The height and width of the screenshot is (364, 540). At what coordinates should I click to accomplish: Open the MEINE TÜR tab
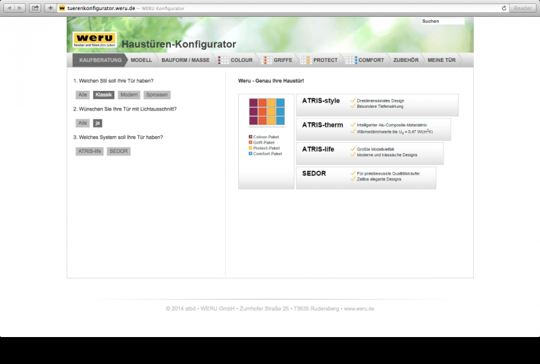point(441,60)
